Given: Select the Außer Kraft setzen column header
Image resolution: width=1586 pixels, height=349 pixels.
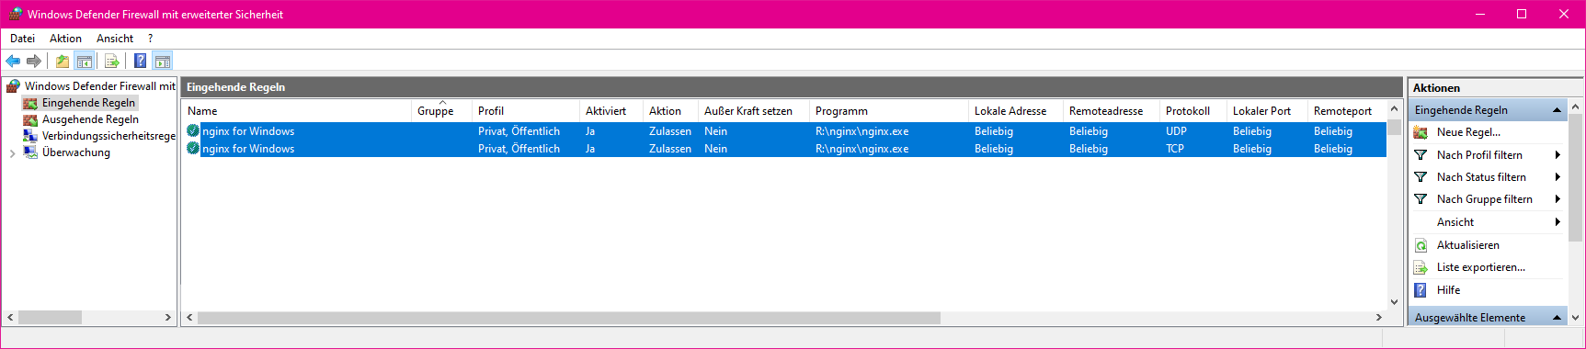Looking at the screenshot, I should [x=753, y=111].
